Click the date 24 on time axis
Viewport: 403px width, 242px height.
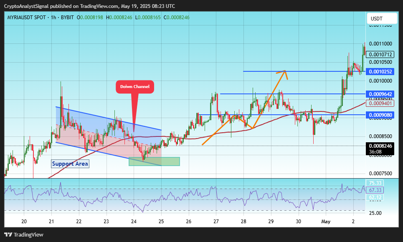(x=134, y=222)
